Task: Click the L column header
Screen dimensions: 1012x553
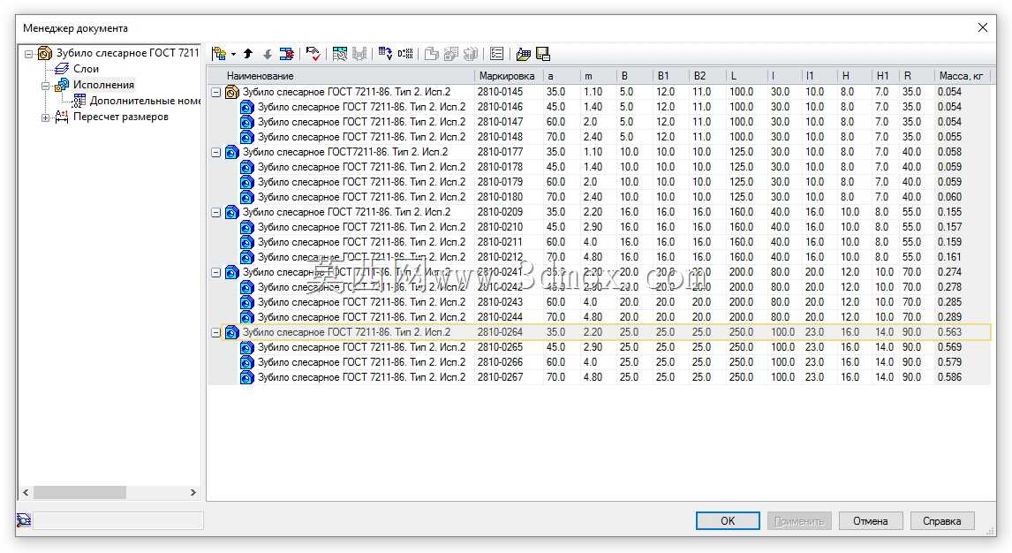Action: pyautogui.click(x=745, y=75)
